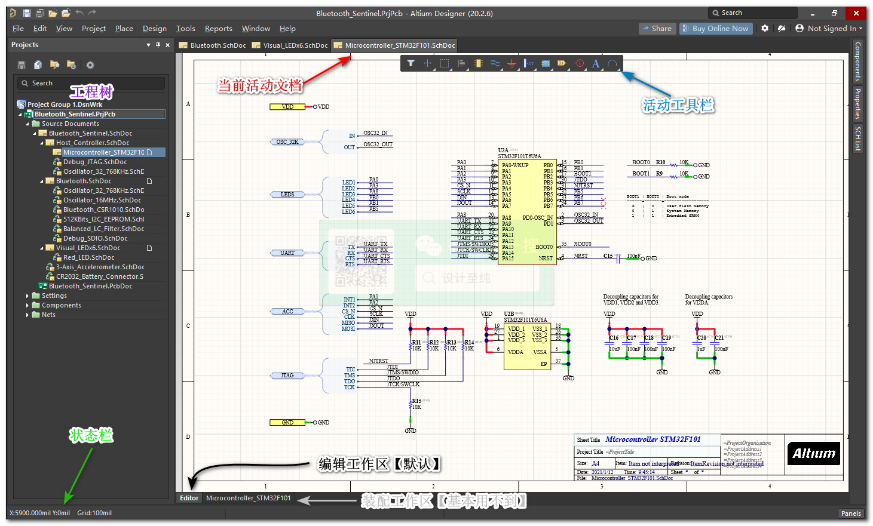The image size is (873, 526).
Task: Collapse the Source Documents folder
Action: coord(27,124)
